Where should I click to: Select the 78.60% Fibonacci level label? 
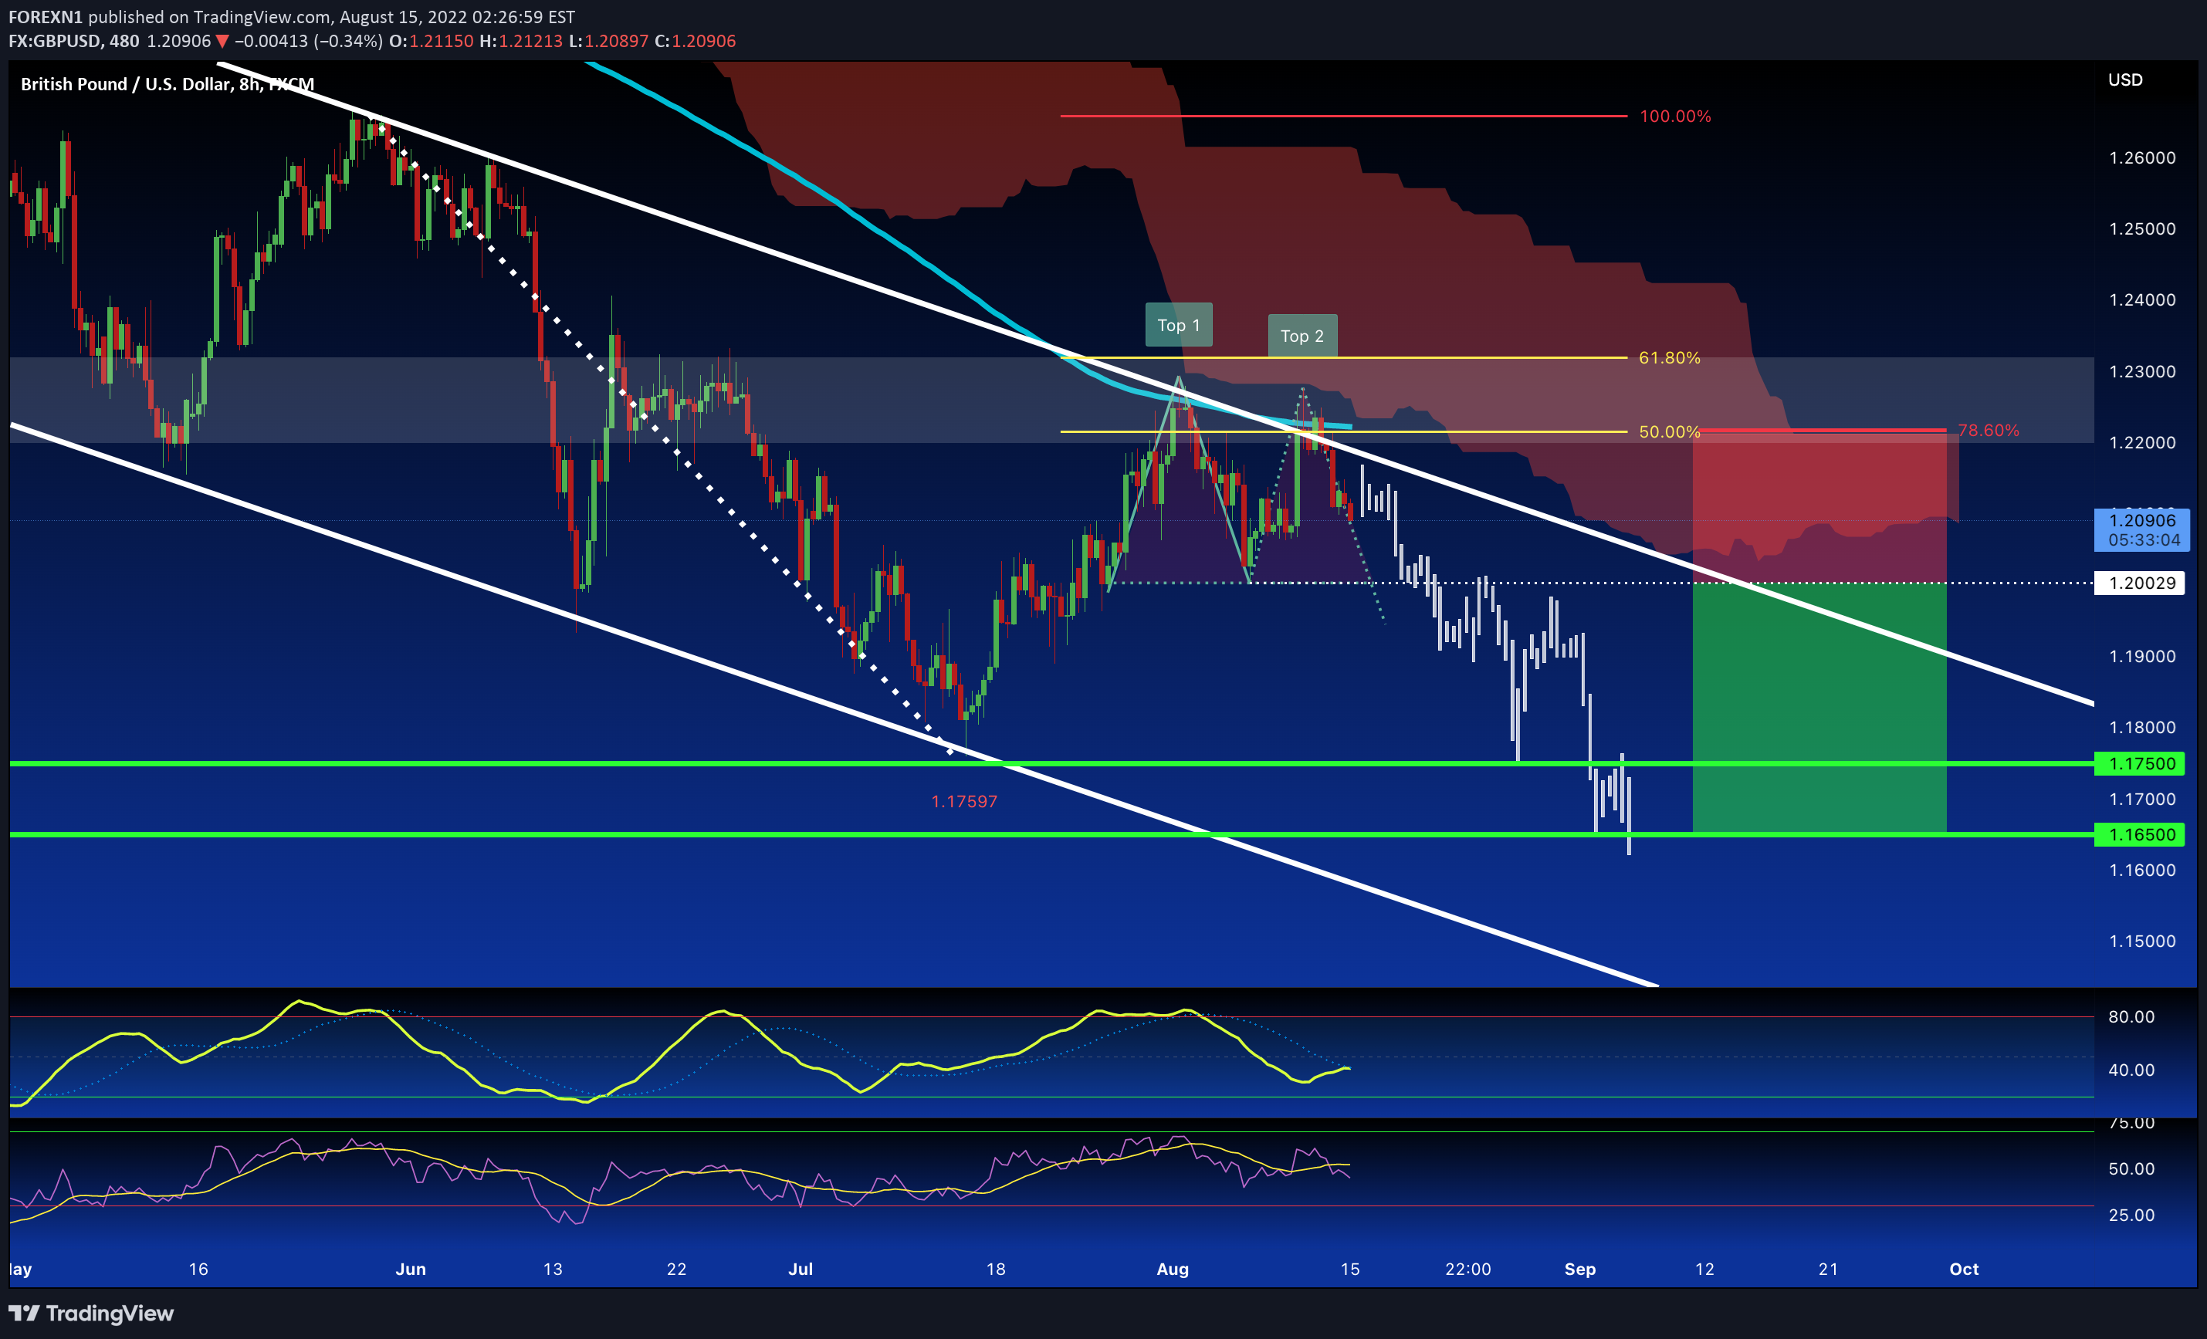pyautogui.click(x=1988, y=430)
